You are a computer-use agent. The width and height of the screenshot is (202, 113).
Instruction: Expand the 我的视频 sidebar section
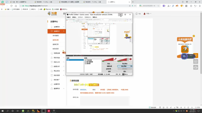click(64, 75)
